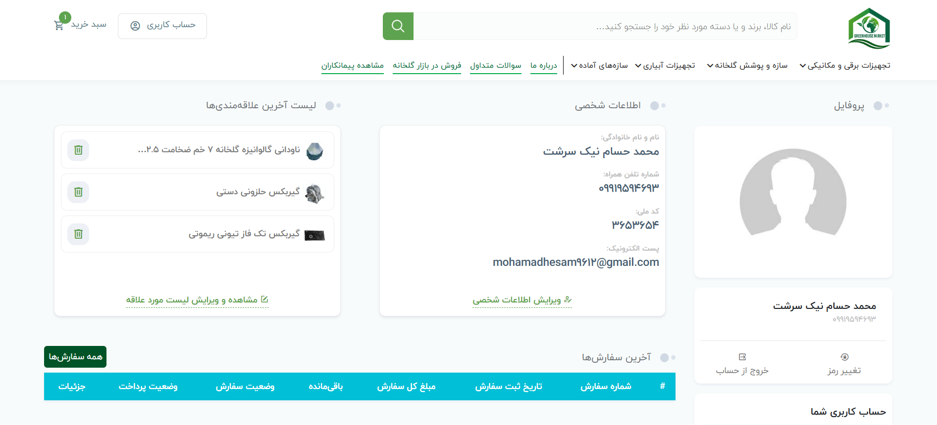The width and height of the screenshot is (937, 425).
Task: Click the edit pencil icon of ویرایش اطلاعات شخصی
Action: [568, 299]
